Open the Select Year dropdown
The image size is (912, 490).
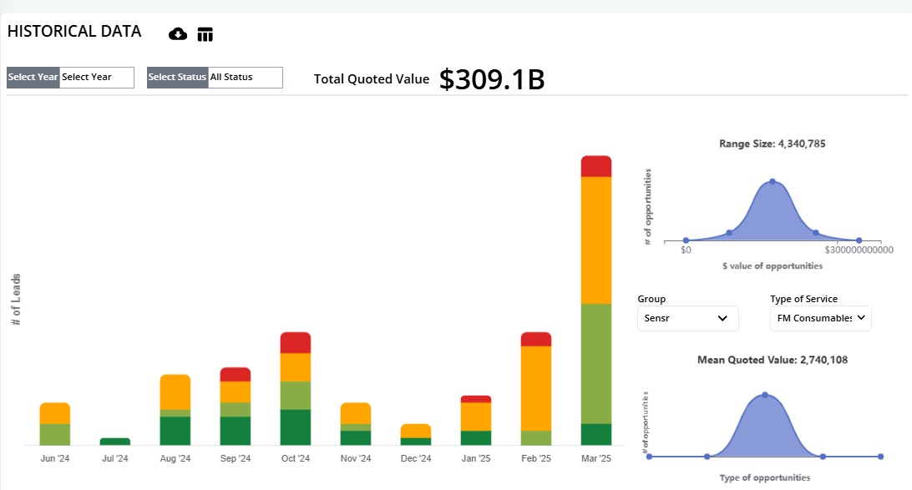coord(97,78)
